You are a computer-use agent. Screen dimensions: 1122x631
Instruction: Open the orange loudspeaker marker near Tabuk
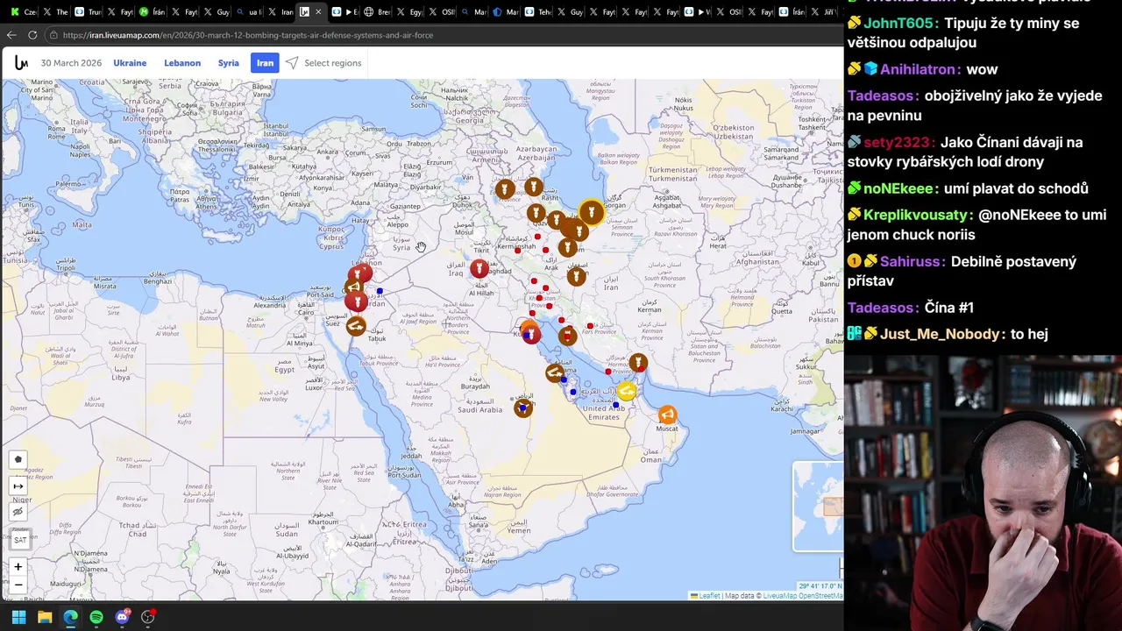coord(355,326)
